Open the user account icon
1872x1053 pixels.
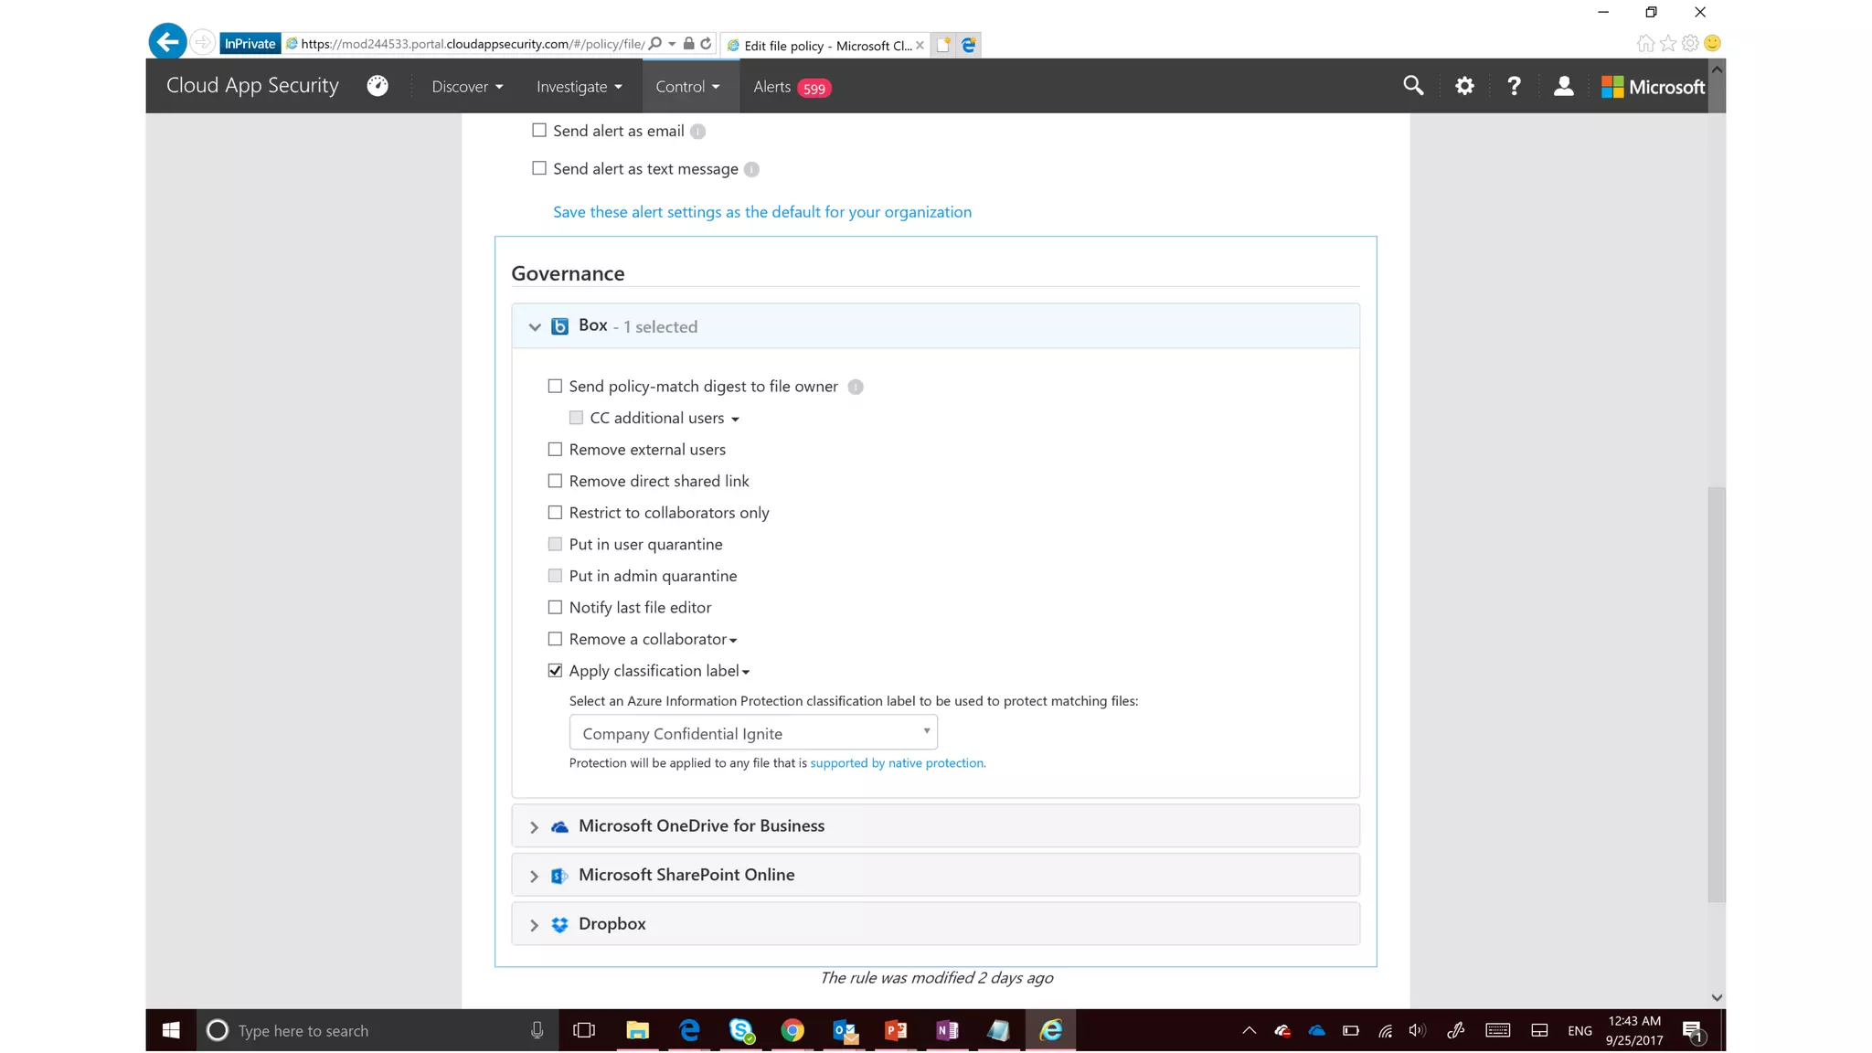pos(1563,86)
